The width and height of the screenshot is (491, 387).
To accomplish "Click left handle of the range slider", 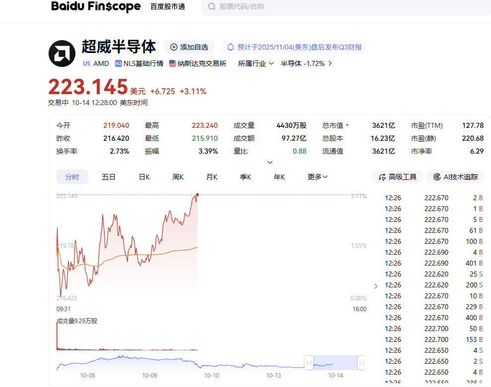I will tap(309, 363).
